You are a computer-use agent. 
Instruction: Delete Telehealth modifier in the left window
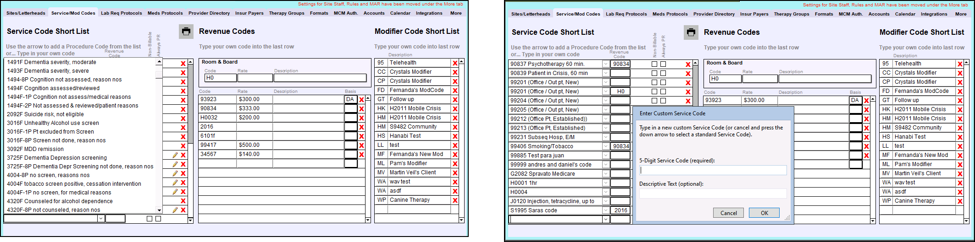pos(455,64)
